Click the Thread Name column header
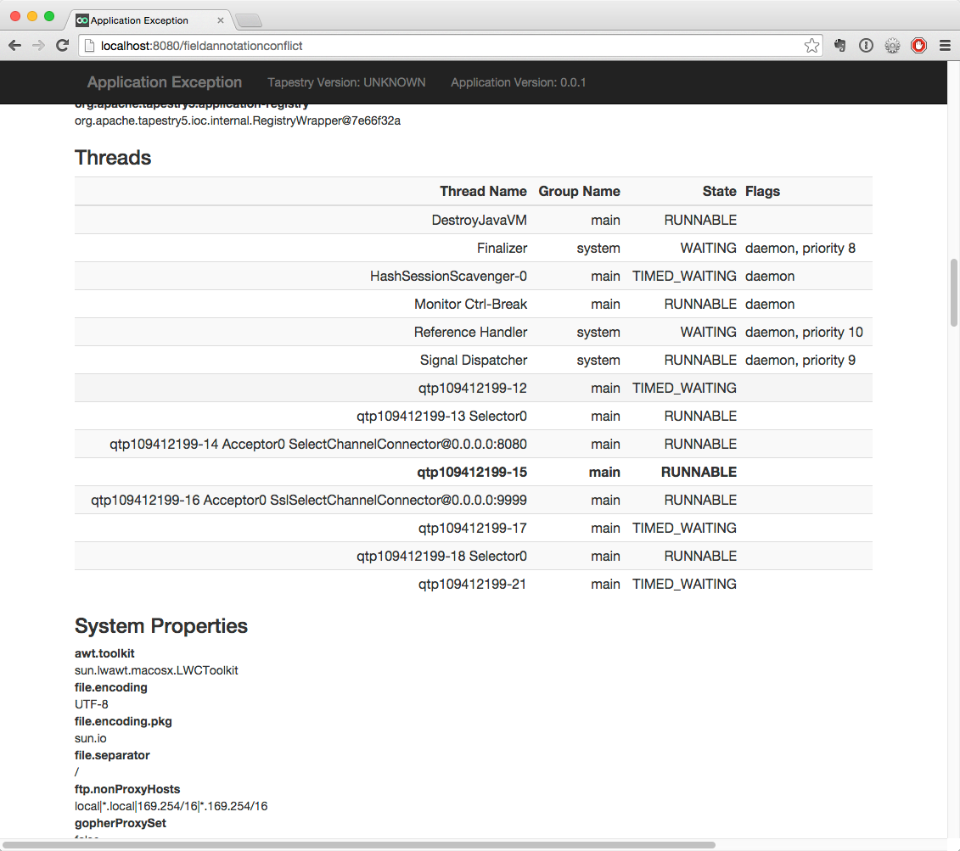This screenshot has height=851, width=960. (483, 192)
